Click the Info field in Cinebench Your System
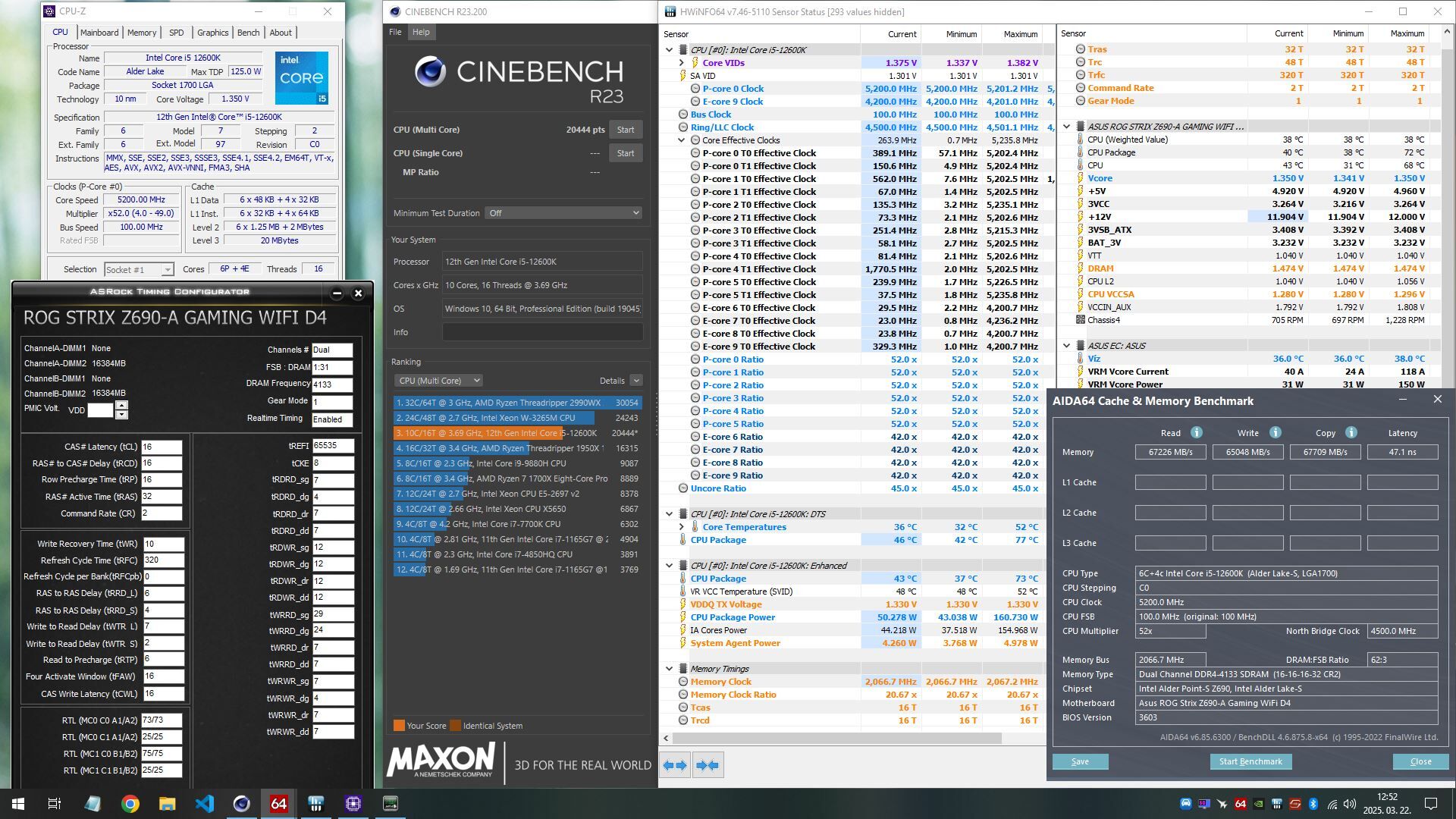The width and height of the screenshot is (1456, 819). (542, 332)
